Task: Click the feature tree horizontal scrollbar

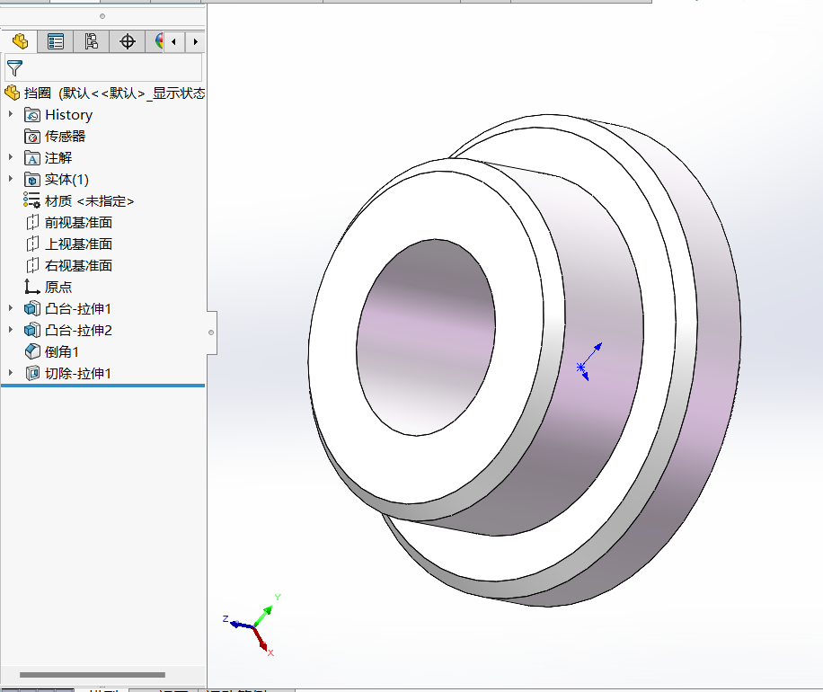Action: pos(93,675)
